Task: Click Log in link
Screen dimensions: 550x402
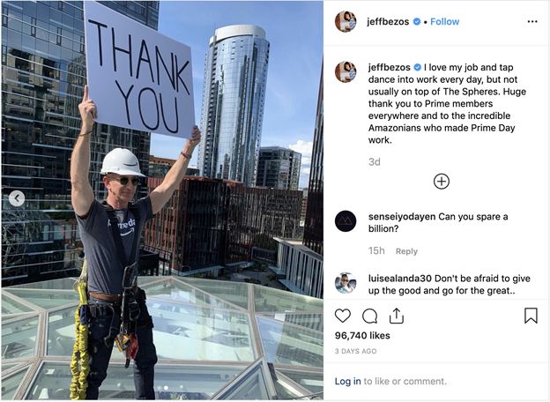Action: click(x=347, y=382)
